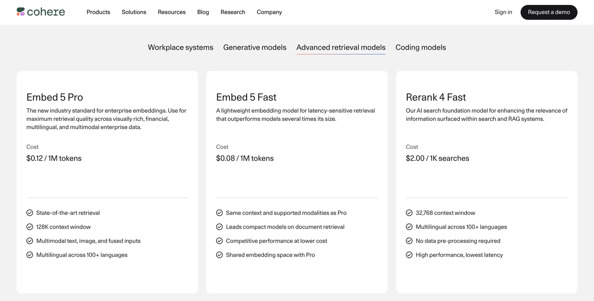The height and width of the screenshot is (301, 594).
Task: Click Rerank 4 Fast's Multilingual across 100+ languages checkmark
Action: pos(409,227)
